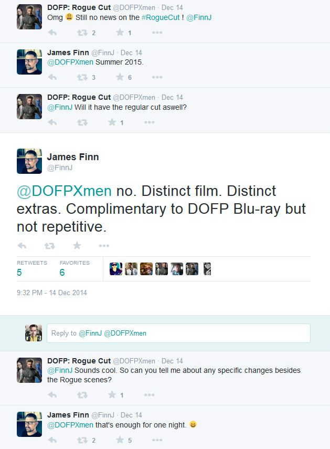Open first avatar in the favoriters row
The image size is (330, 449).
pyautogui.click(x=116, y=269)
